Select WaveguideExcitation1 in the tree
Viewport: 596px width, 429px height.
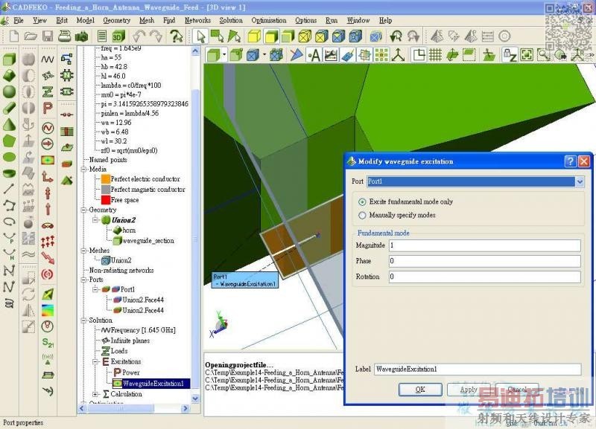click(x=153, y=384)
